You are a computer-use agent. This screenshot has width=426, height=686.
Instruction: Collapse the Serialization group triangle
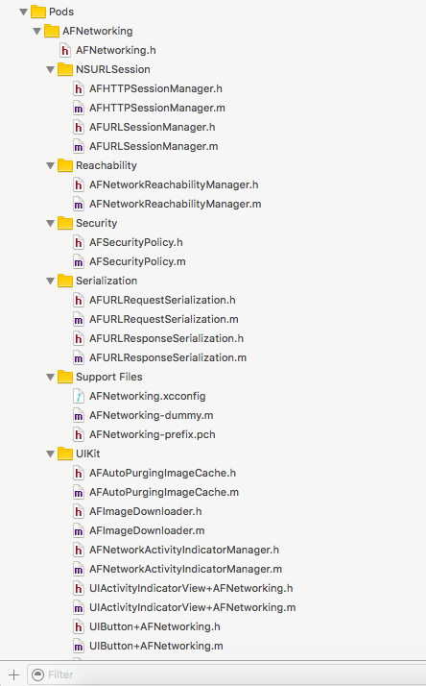point(51,282)
